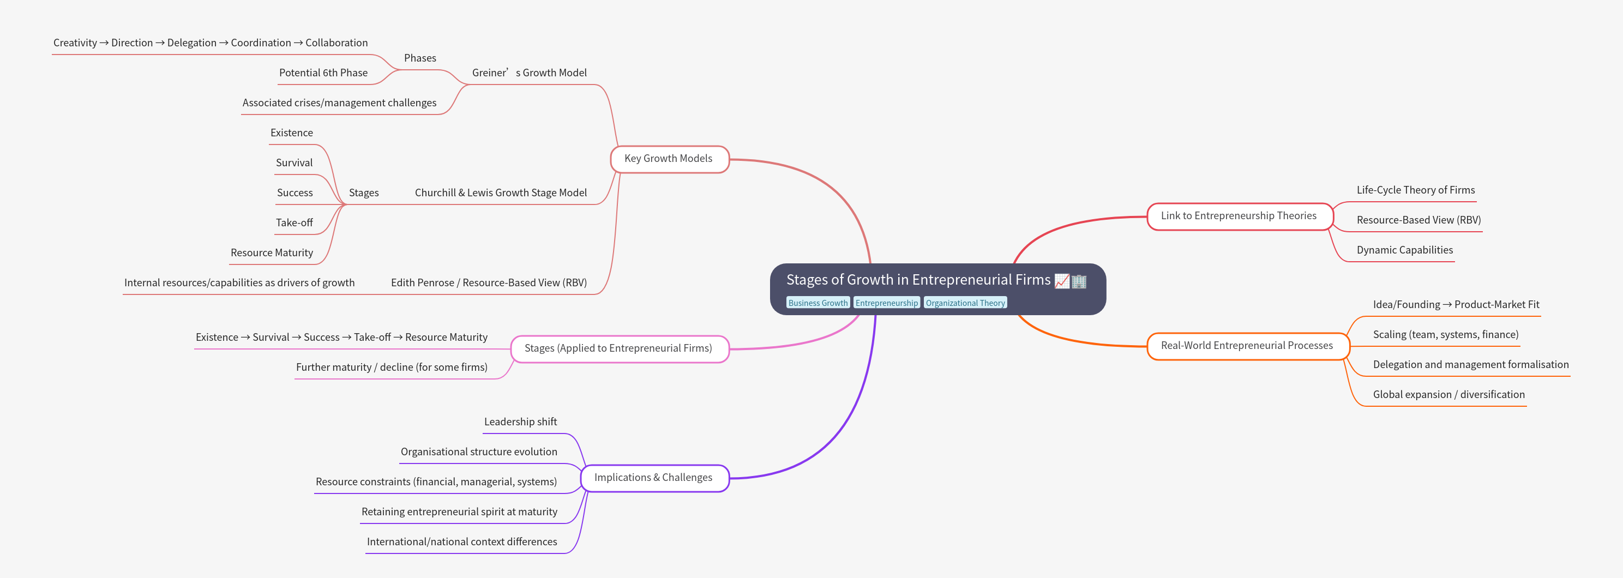1623x578 pixels.
Task: Select the Business Growth tag
Action: coord(818,303)
